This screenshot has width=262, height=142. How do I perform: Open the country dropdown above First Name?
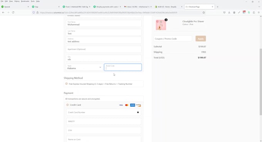pos(104,16)
